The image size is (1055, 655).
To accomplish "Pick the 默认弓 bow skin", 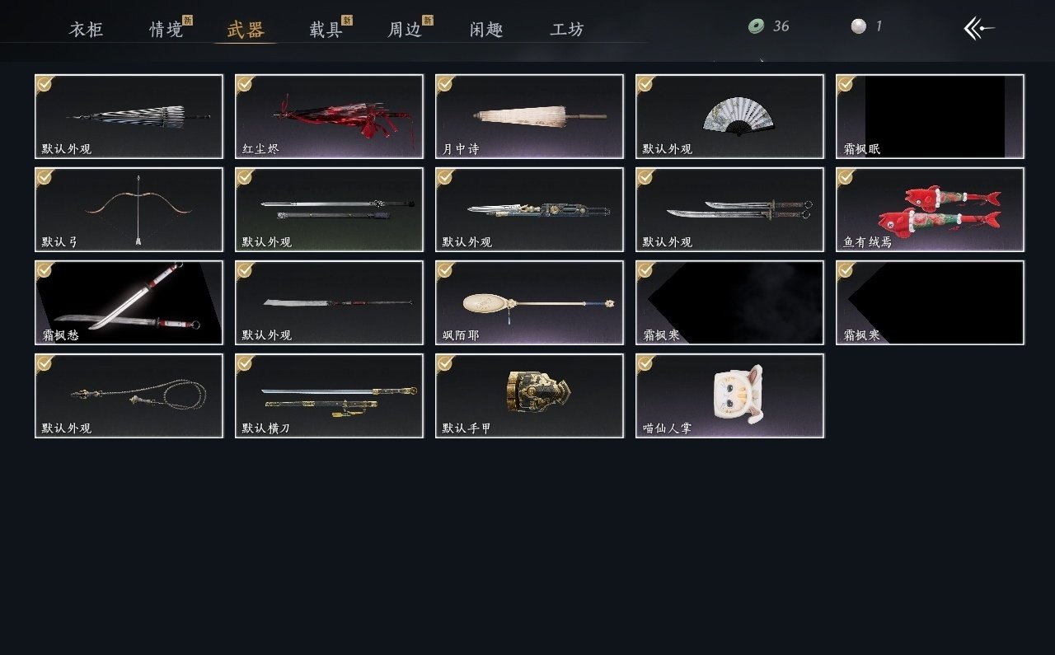I will pyautogui.click(x=129, y=209).
